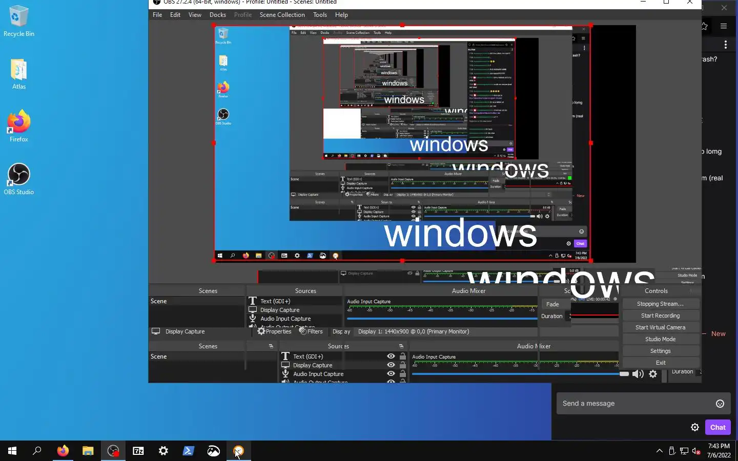Select the Atlas folder on the desktop

[19, 74]
